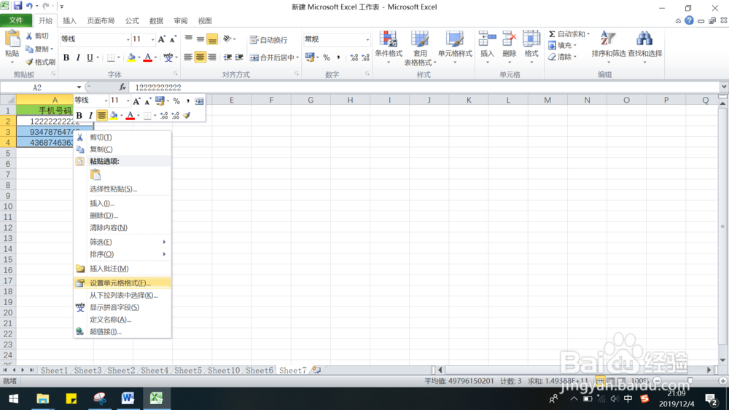Image resolution: width=729 pixels, height=410 pixels.
Task: Click the ribbon decrease indent icon
Action: [x=227, y=57]
